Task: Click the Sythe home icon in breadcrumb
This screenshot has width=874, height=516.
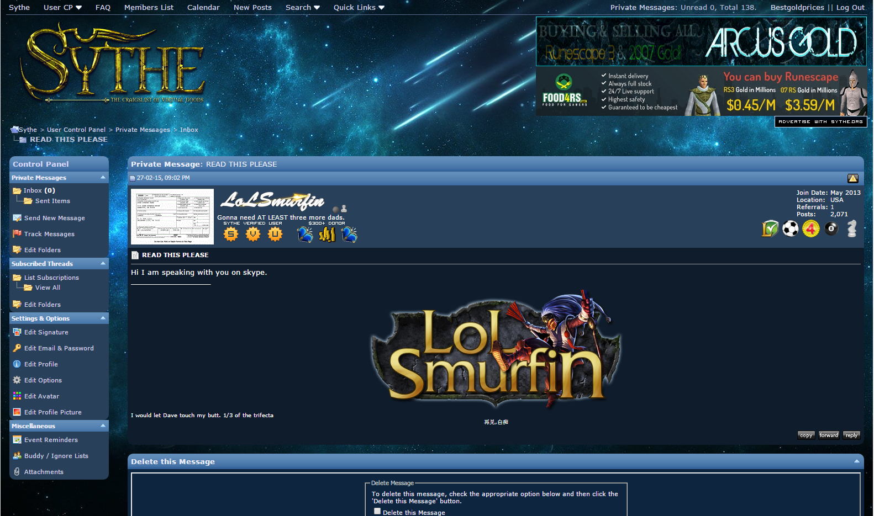Action: pyautogui.click(x=14, y=130)
